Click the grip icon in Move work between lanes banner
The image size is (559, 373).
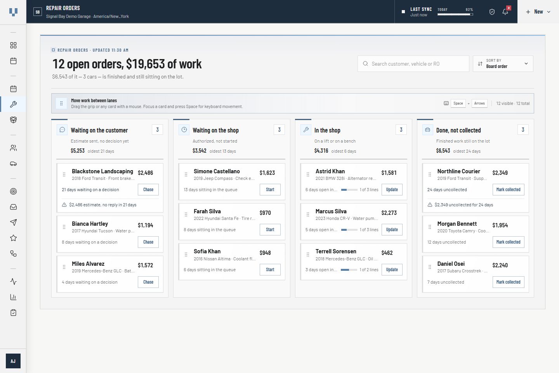61,103
